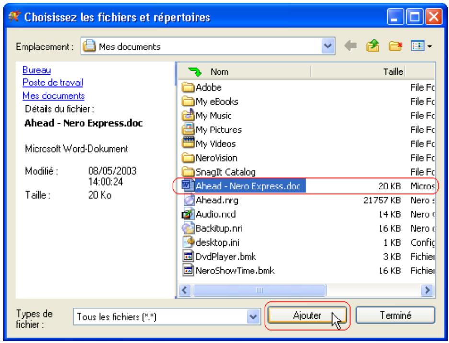This screenshot has width=449, height=343.
Task: Select the My Music folder icon
Action: click(x=188, y=115)
